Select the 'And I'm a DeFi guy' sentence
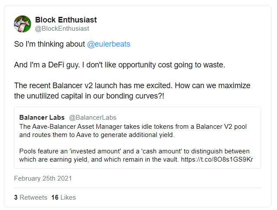Image resolution: width=277 pixels, height=210 pixels. click(47, 65)
